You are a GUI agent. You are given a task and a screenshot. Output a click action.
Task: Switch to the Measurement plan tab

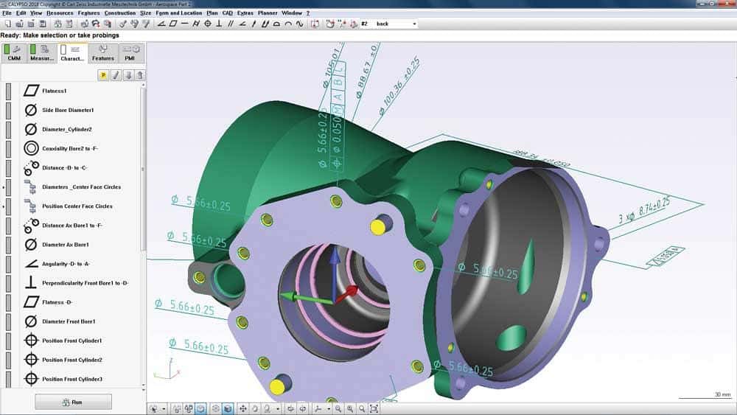tap(42, 52)
